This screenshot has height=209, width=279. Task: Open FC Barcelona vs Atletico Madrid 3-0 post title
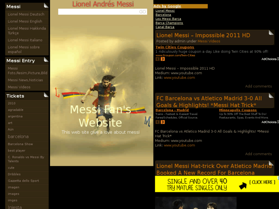(x=209, y=102)
